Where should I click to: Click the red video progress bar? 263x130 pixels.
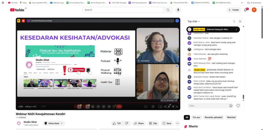click(x=98, y=103)
